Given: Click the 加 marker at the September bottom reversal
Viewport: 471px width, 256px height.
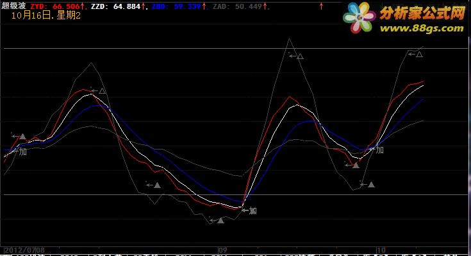Looking at the screenshot, I should tap(253, 211).
